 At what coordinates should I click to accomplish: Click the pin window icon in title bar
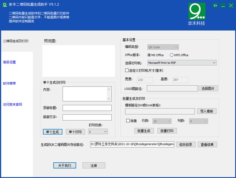(x=215, y=6)
